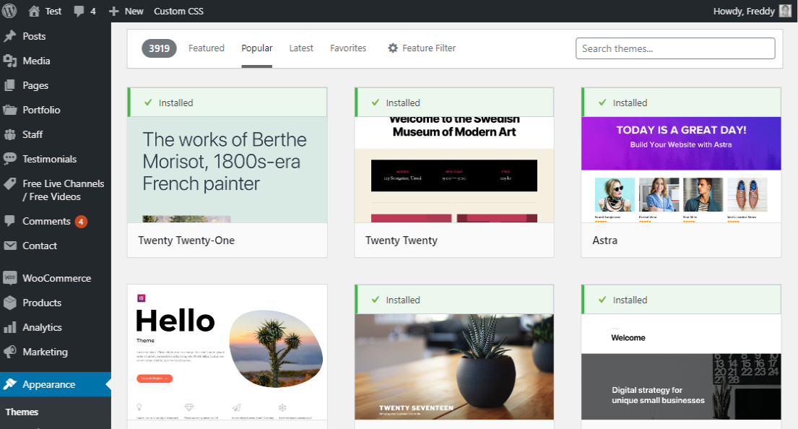Viewport: 798px width, 429px height.
Task: Click the plus icon for New
Action: click(x=113, y=12)
